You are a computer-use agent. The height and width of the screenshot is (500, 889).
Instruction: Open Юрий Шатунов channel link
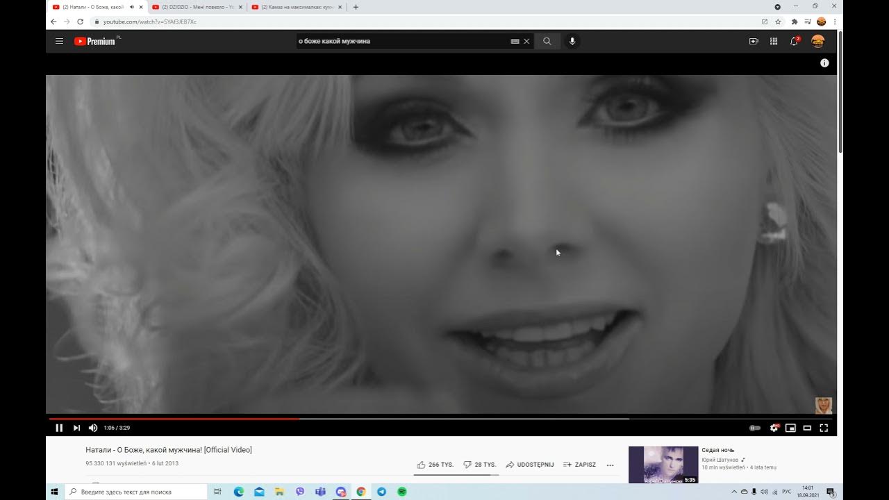pos(720,460)
